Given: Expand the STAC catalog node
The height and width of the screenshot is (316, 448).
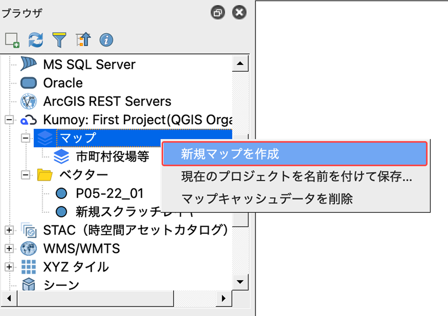Looking at the screenshot, I should click(x=9, y=230).
